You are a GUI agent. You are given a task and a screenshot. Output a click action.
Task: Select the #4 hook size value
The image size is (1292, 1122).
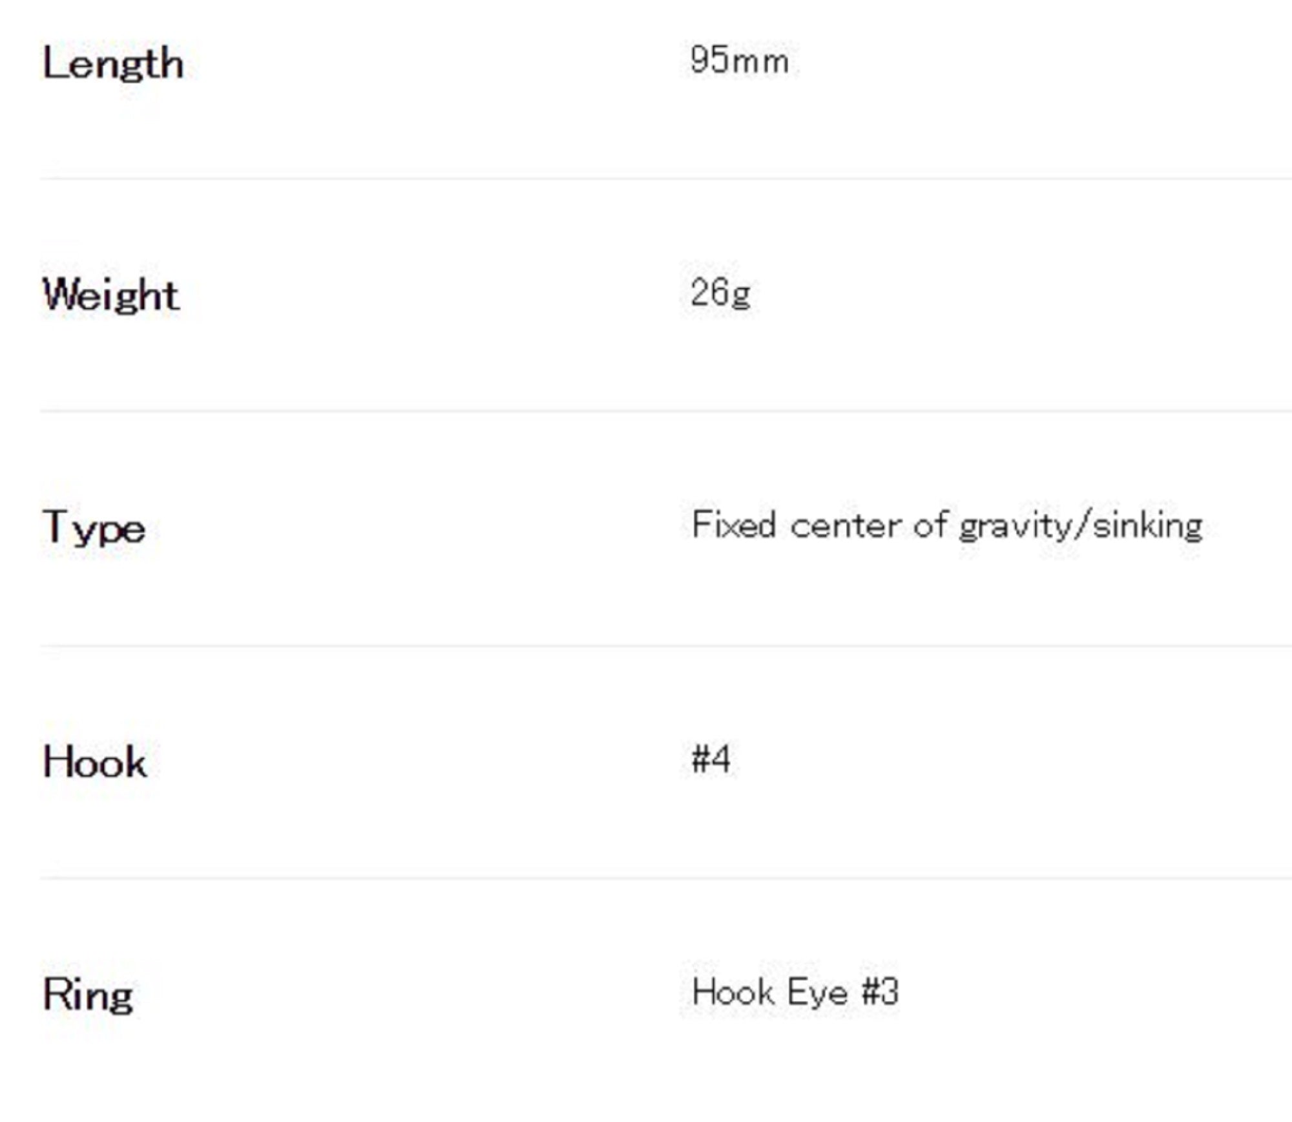point(711,759)
